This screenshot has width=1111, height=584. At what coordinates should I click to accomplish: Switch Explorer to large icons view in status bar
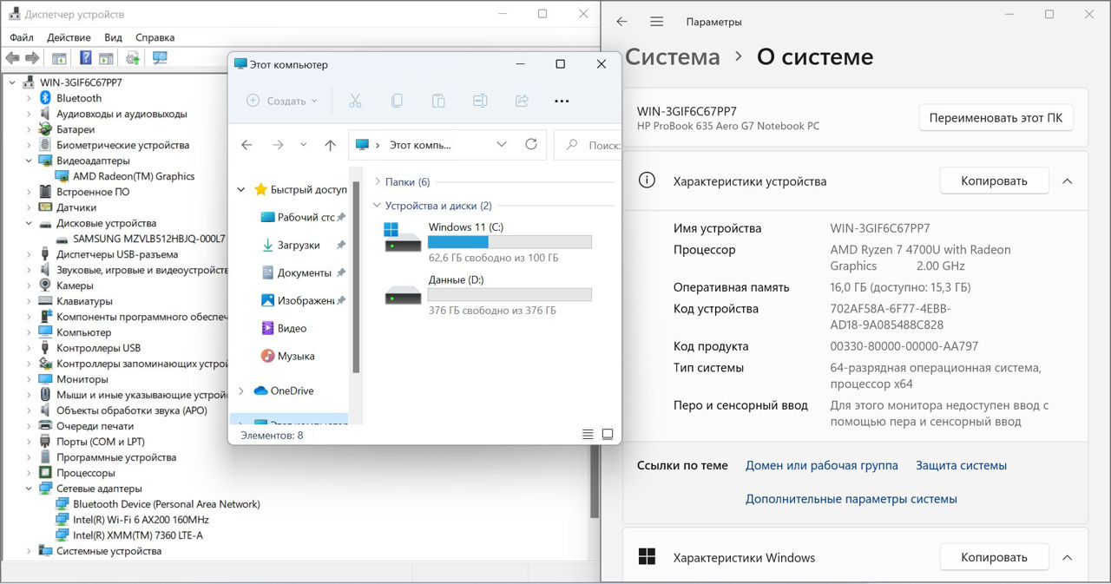(x=608, y=434)
